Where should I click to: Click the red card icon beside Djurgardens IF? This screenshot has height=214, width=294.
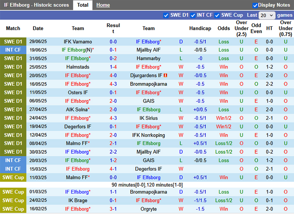tap(165, 75)
